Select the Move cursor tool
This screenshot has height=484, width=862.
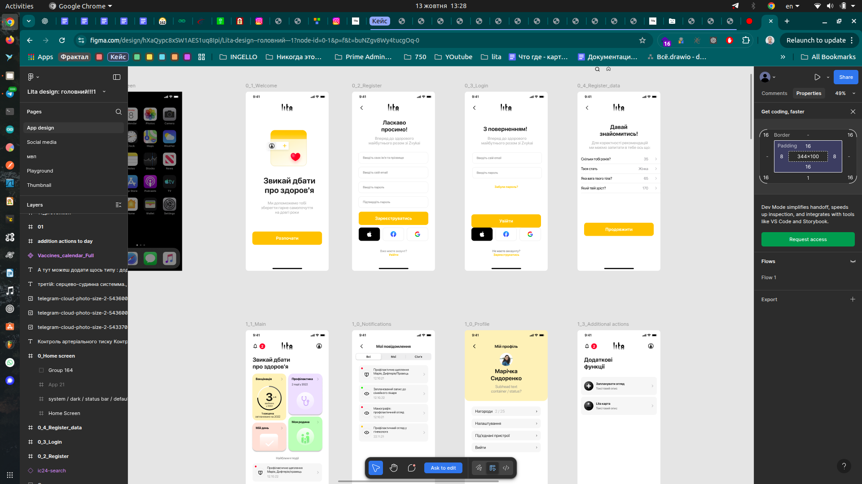pos(375,468)
